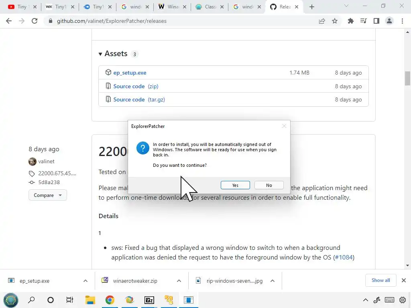411x308 pixels.
Task: Download ep_setup.exe asset link
Action: 130,73
